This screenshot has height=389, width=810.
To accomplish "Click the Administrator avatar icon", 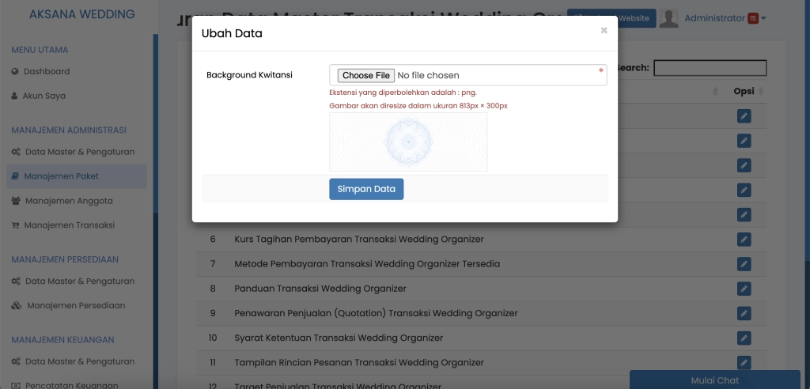I will (x=669, y=18).
